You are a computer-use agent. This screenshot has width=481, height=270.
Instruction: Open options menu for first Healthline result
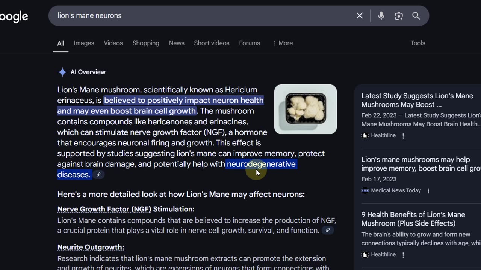tap(403, 136)
